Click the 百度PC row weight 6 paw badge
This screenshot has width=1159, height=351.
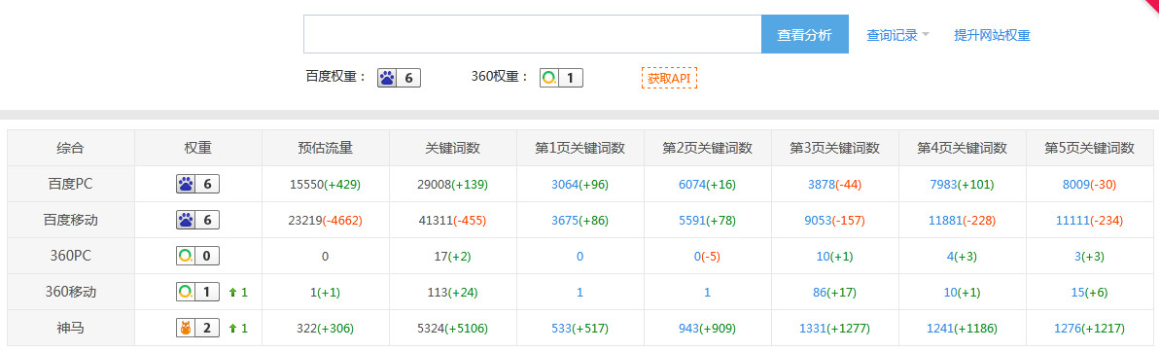click(x=197, y=184)
